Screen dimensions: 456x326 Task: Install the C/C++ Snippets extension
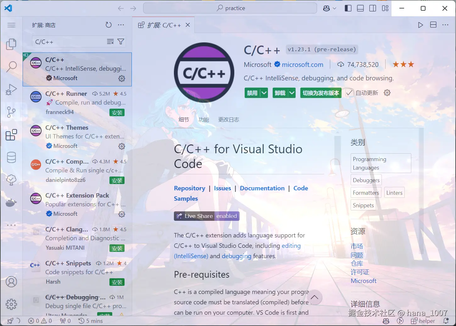tap(117, 282)
